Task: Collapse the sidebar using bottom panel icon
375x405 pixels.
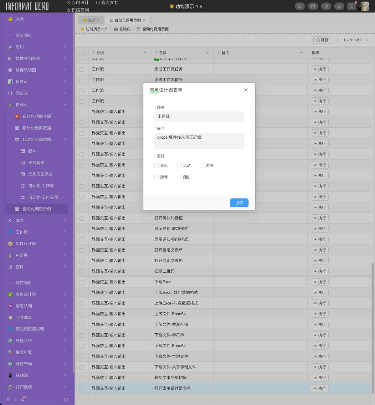Action: [x=66, y=399]
